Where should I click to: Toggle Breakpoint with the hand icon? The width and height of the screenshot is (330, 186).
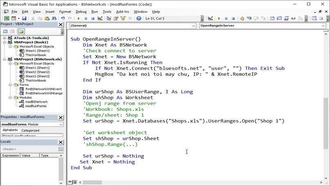tap(242, 18)
